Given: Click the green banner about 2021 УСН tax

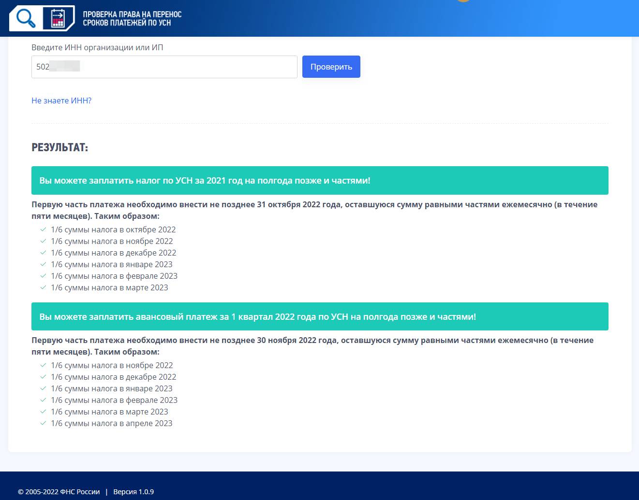Looking at the screenshot, I should pyautogui.click(x=320, y=181).
